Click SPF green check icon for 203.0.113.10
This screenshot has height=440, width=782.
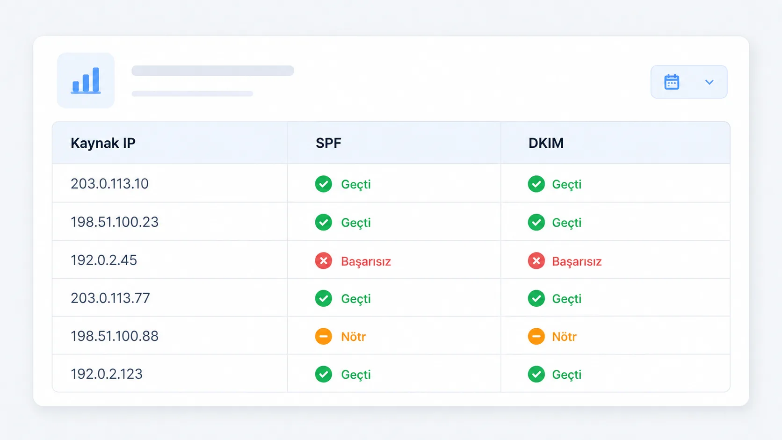323,184
